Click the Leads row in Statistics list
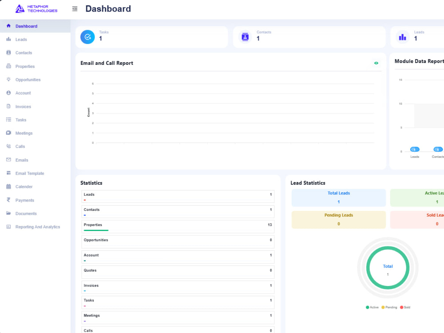Image resolution: width=444 pixels, height=333 pixels. [x=178, y=197]
